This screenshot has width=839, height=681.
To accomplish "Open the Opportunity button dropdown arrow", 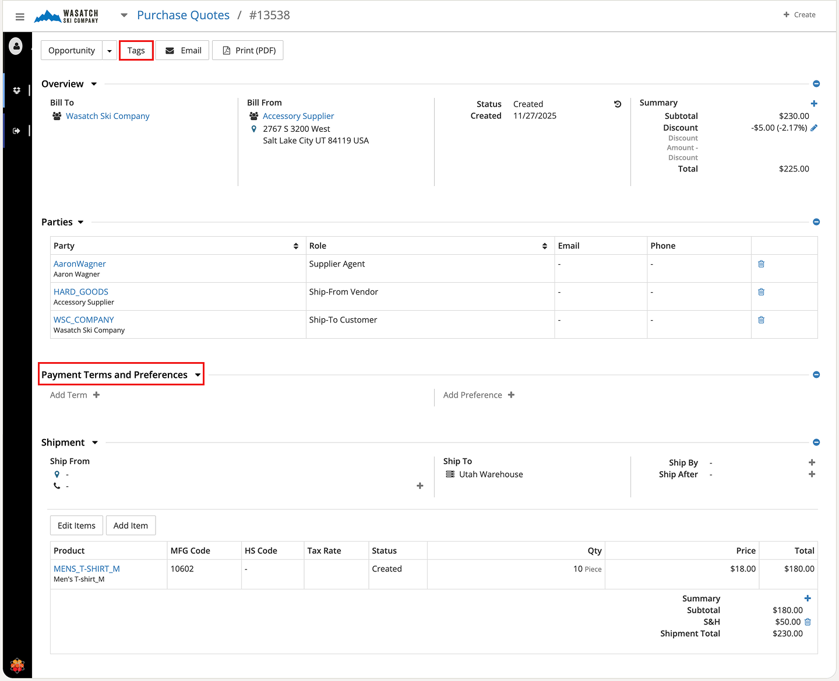I will pyautogui.click(x=110, y=51).
